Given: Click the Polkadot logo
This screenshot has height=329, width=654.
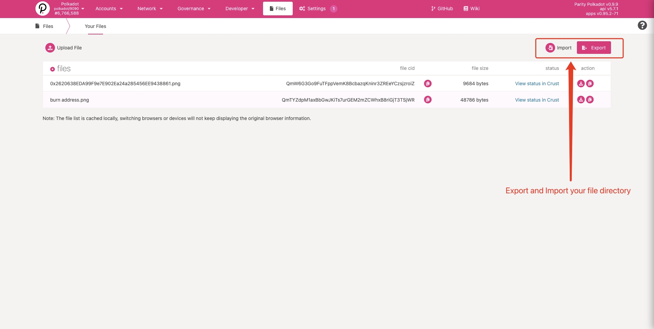Looking at the screenshot, I should click(43, 9).
